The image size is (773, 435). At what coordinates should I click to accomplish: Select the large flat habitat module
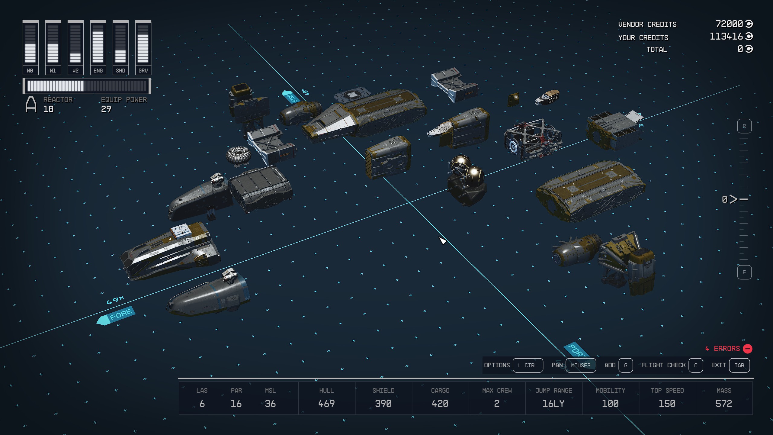click(x=590, y=190)
